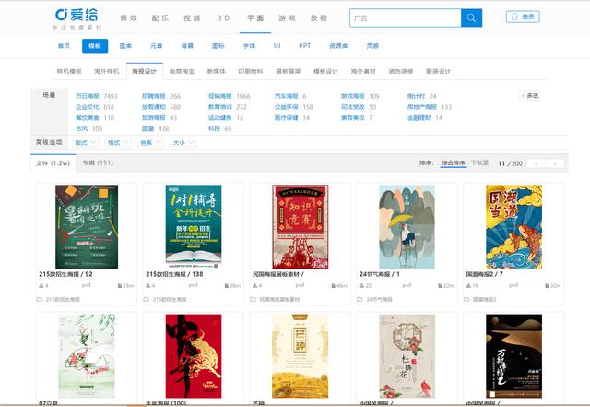590x407 pixels.
Task: Go to the next results page arrow
Action: coord(555,163)
